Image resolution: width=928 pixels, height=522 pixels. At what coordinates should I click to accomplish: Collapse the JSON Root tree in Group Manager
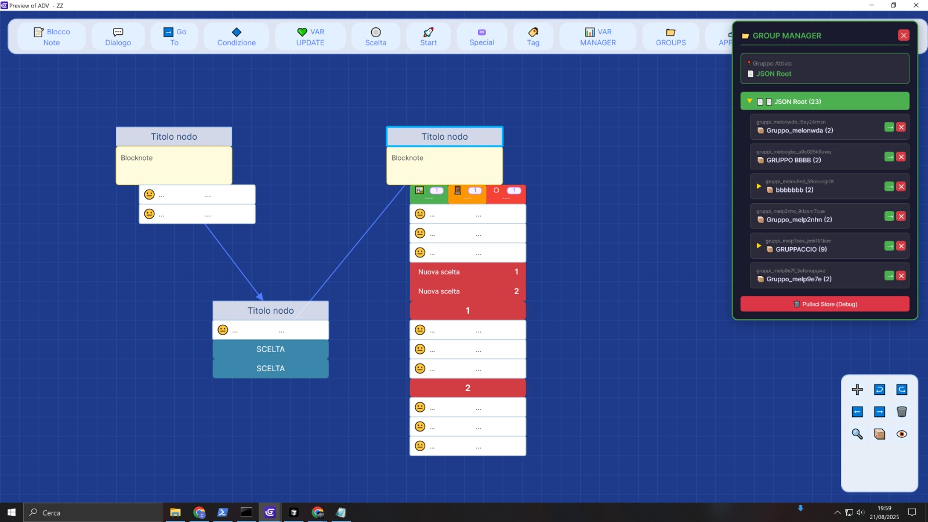tap(749, 101)
